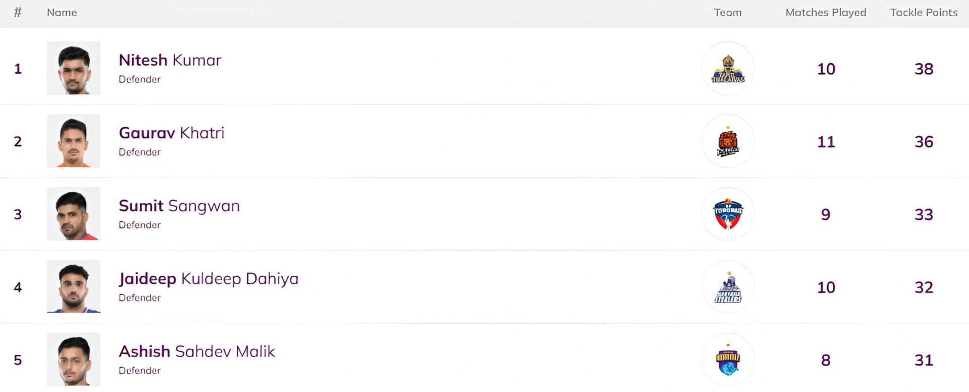The width and height of the screenshot is (969, 392).
Task: Click the Name column header
Action: pyautogui.click(x=62, y=13)
